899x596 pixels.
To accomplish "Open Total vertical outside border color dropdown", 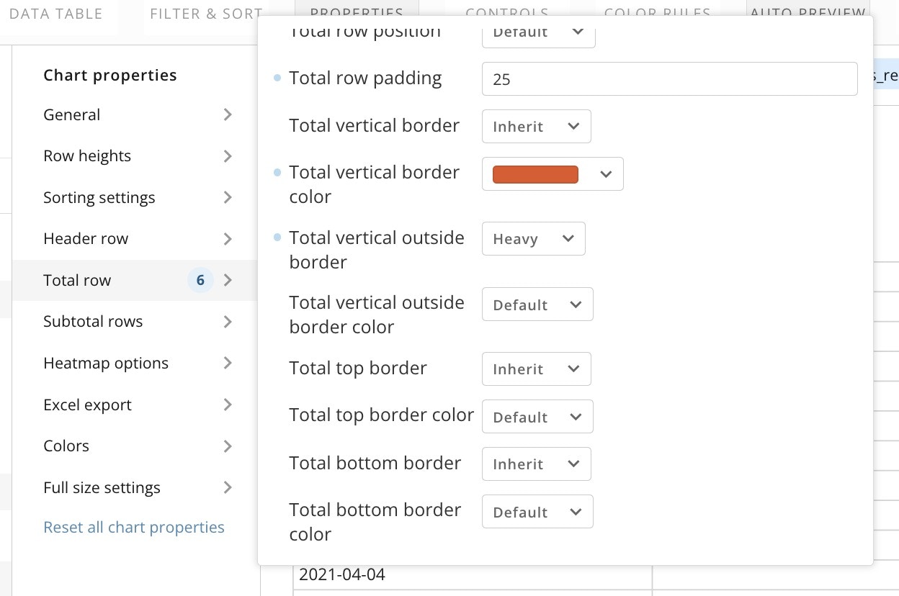I will click(537, 305).
